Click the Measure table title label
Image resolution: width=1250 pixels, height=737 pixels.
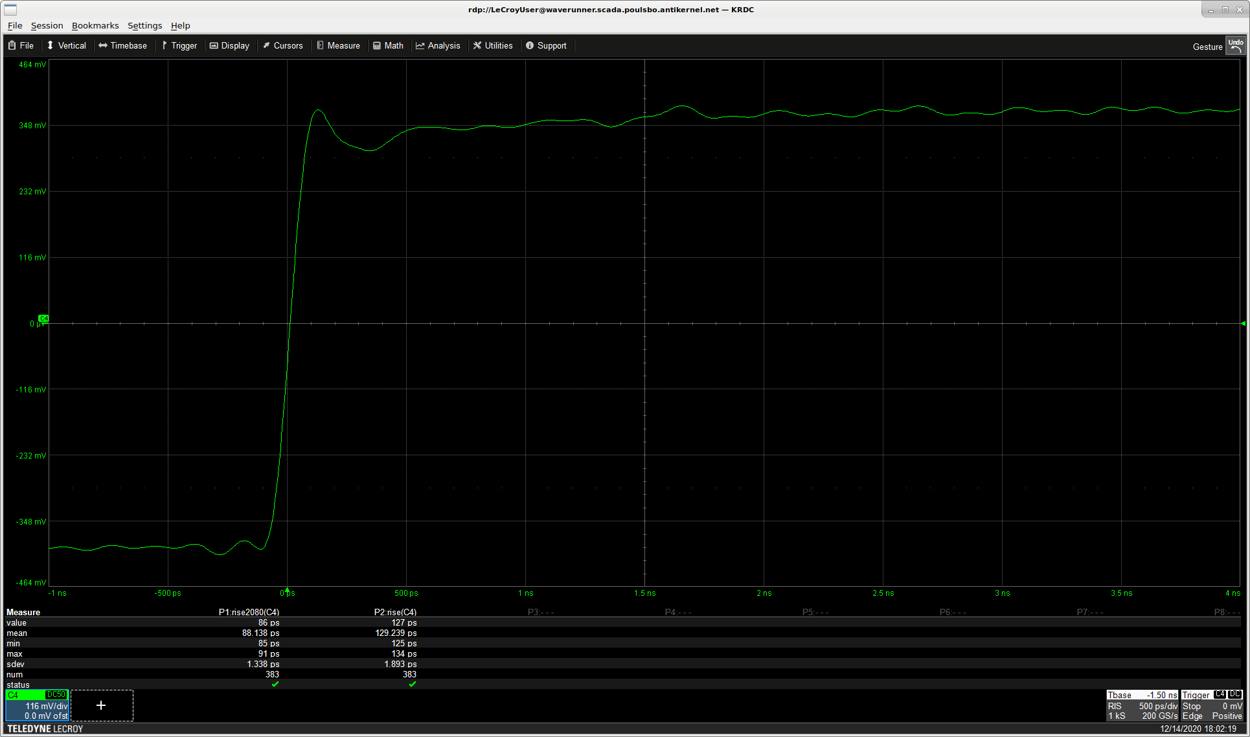coord(23,612)
